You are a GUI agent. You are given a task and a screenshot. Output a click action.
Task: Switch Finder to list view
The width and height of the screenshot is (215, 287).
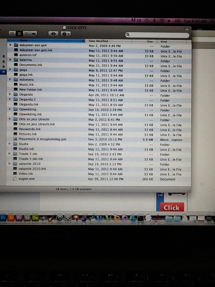[19, 33]
